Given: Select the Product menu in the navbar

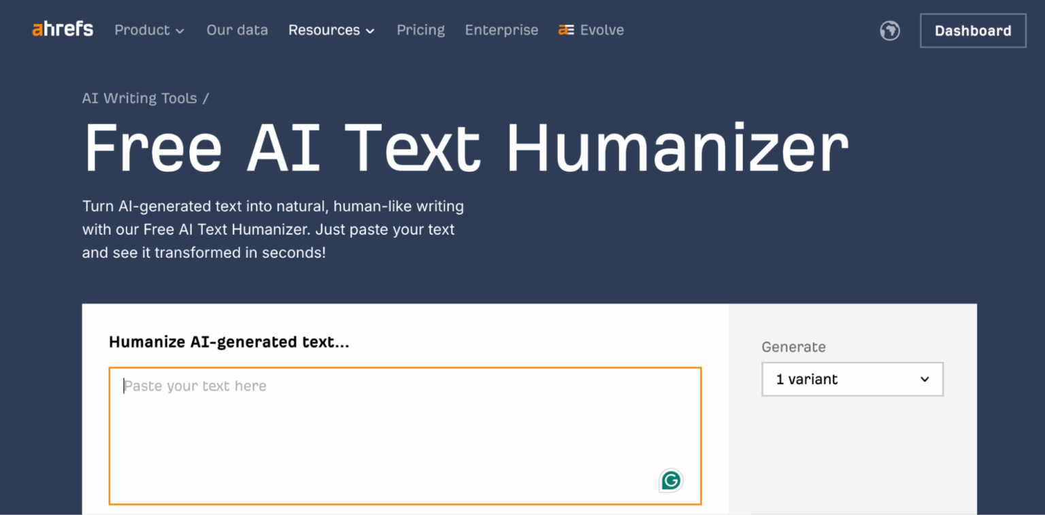Looking at the screenshot, I should click(142, 30).
